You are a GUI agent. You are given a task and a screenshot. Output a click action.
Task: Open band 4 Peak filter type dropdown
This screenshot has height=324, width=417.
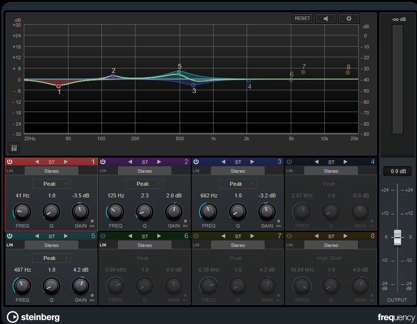pyautogui.click(x=331, y=184)
